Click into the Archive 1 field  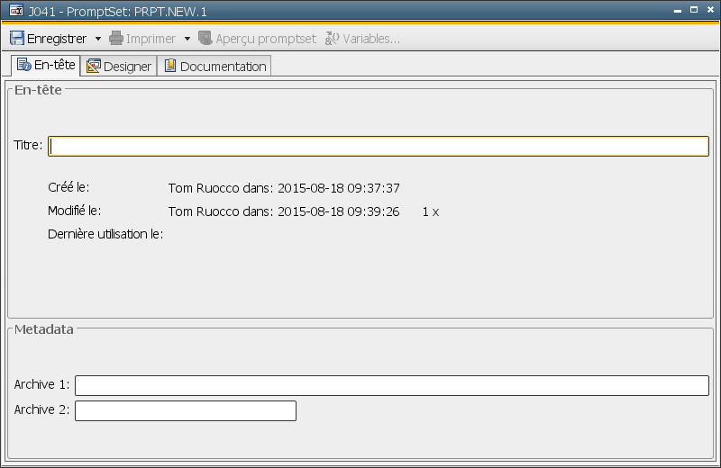[392, 385]
